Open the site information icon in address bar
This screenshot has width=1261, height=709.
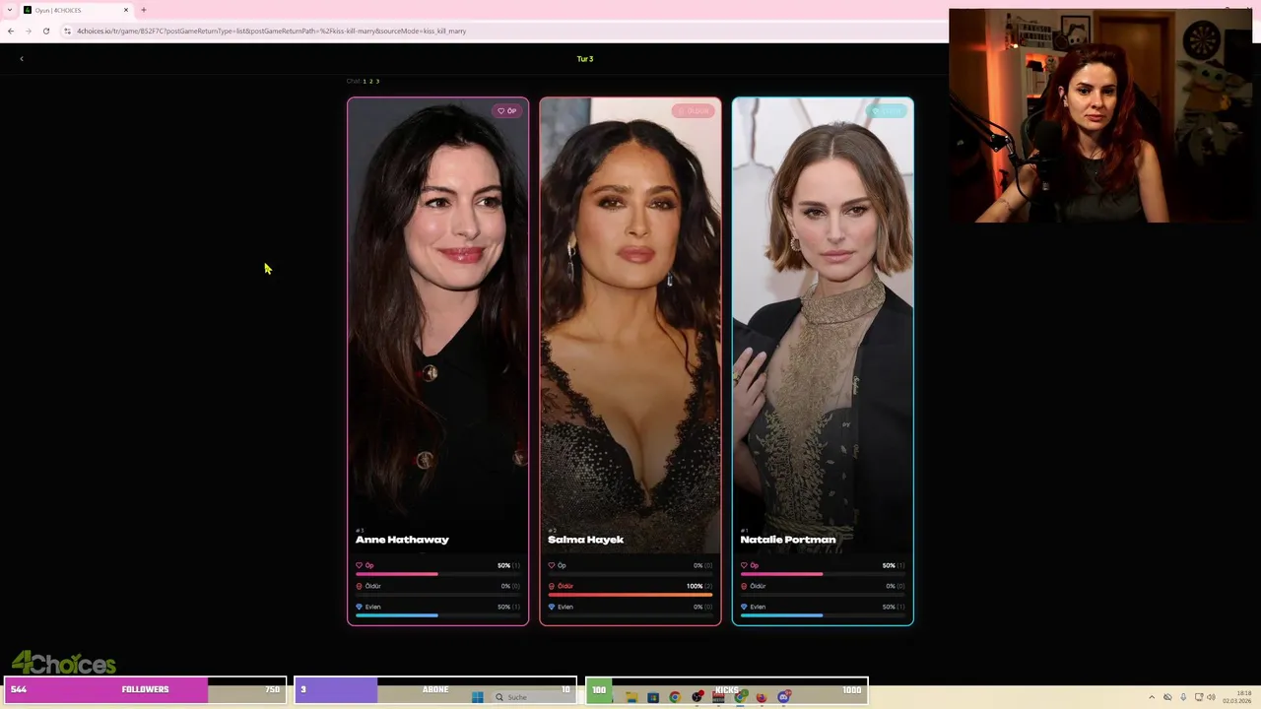(67, 31)
